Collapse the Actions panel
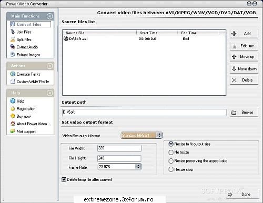Viewport: 263px width, 203px height. 49,66
